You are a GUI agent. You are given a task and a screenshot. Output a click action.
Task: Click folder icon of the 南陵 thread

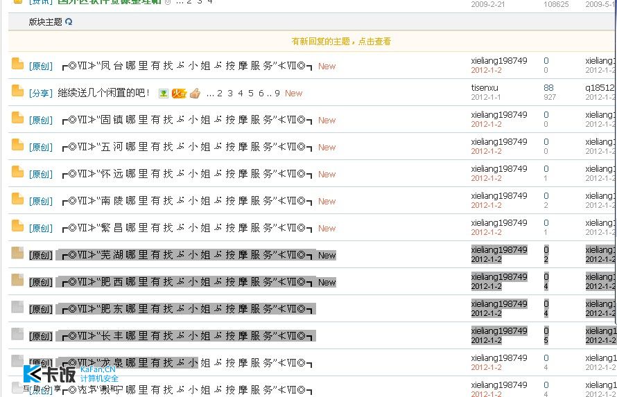(x=17, y=199)
